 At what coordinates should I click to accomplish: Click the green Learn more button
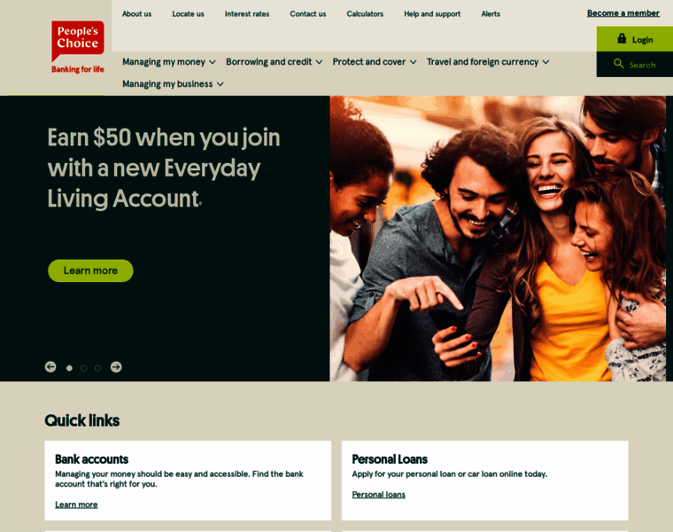(x=90, y=270)
